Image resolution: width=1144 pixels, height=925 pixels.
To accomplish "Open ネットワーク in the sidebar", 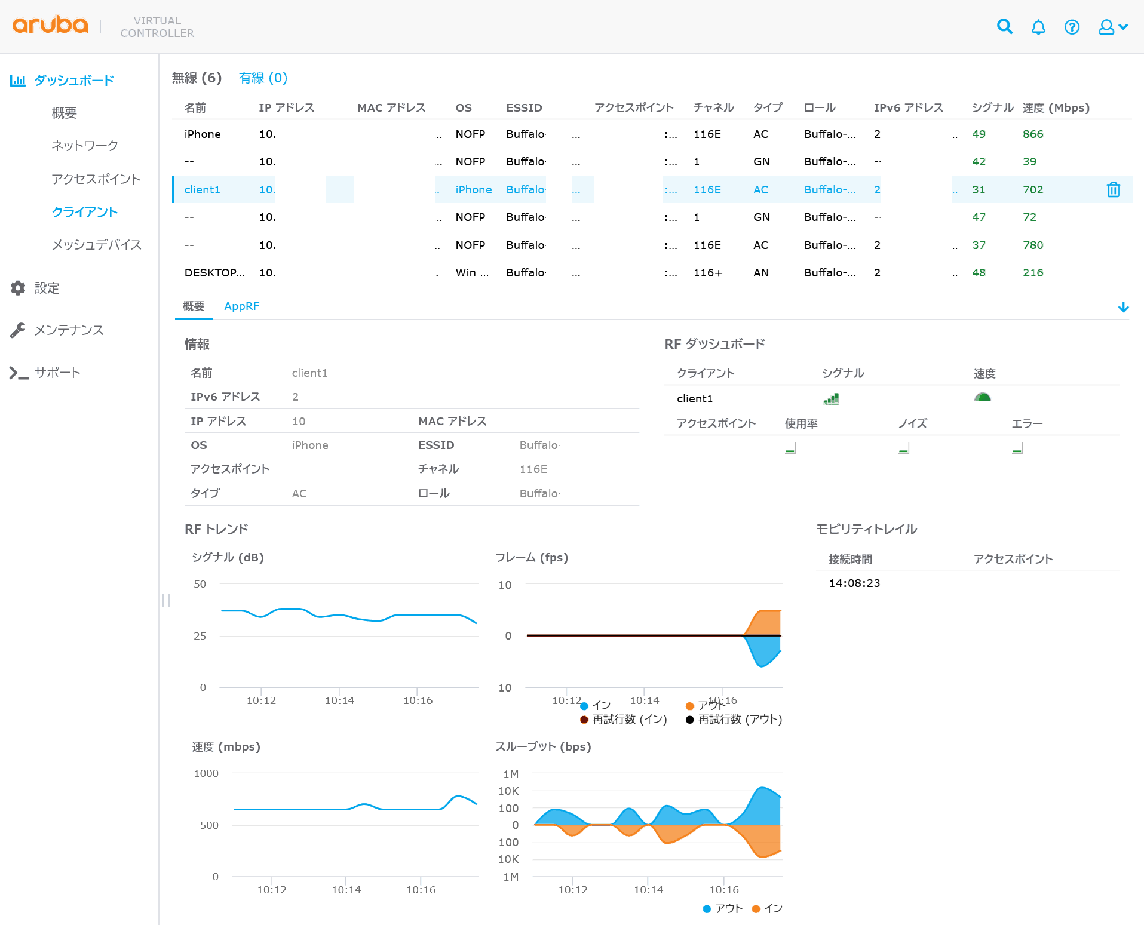I will 85,146.
